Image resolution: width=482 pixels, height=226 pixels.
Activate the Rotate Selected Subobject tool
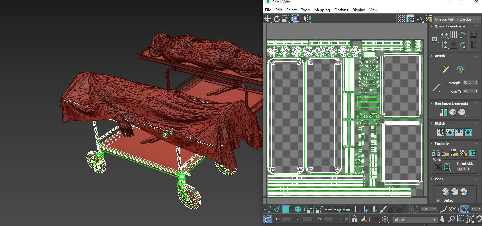coord(277,19)
